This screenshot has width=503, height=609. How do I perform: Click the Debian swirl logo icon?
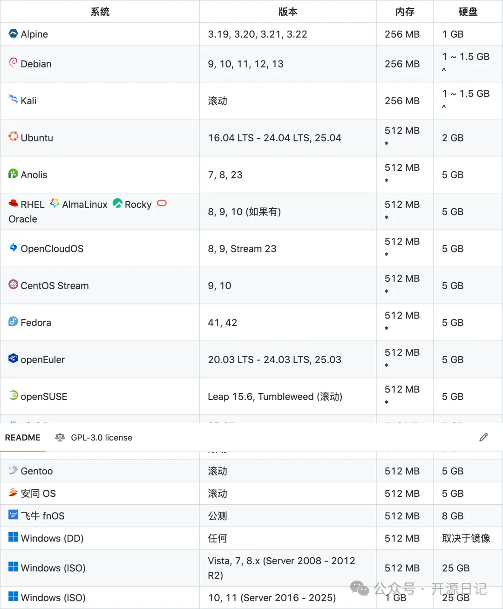(x=13, y=62)
